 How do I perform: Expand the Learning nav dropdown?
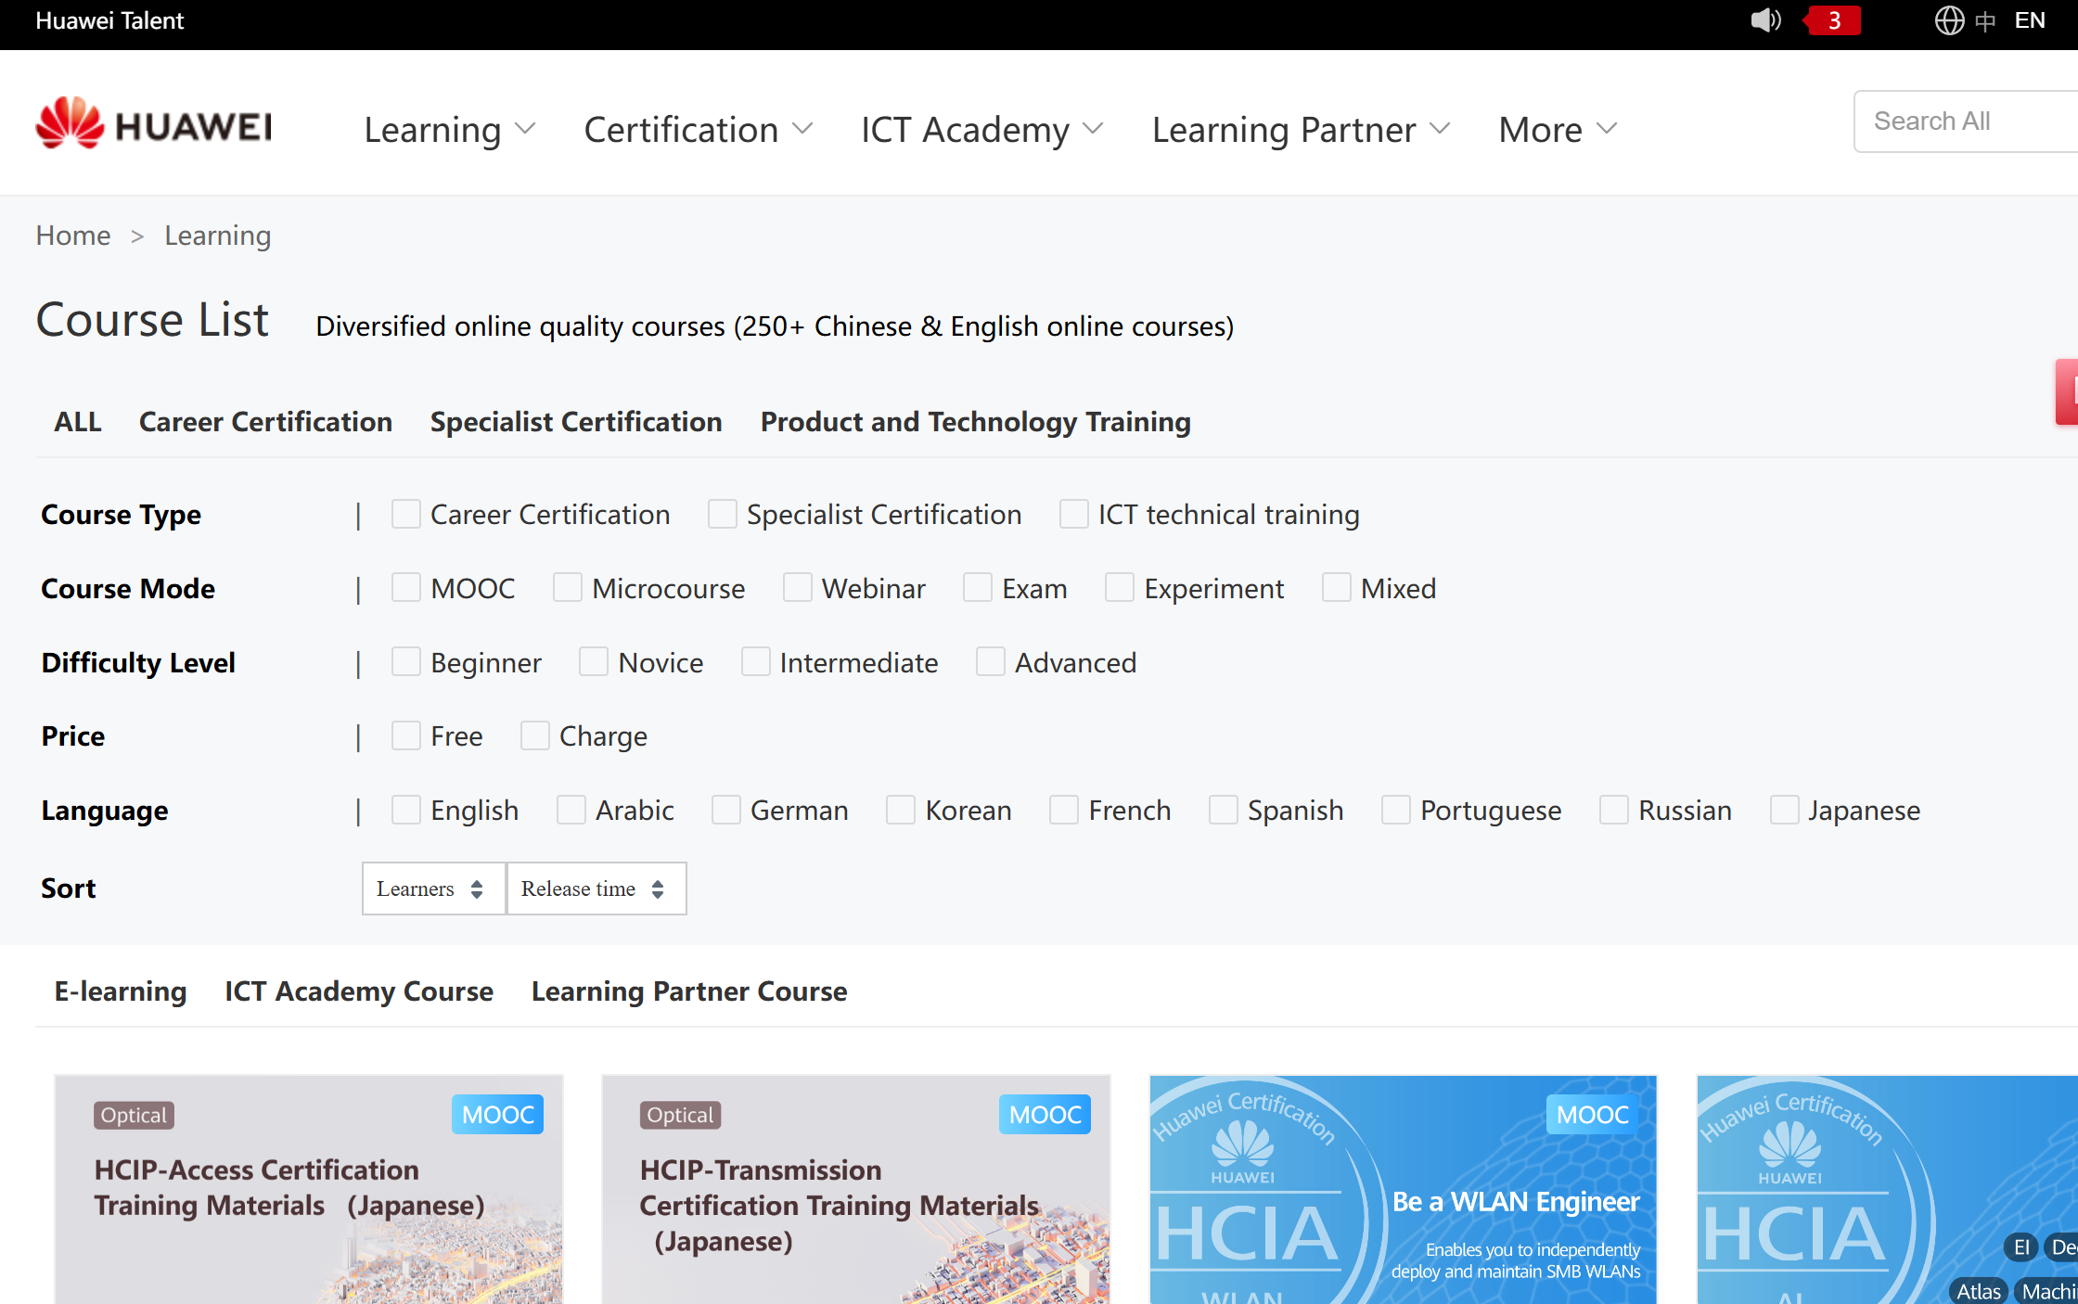(449, 130)
